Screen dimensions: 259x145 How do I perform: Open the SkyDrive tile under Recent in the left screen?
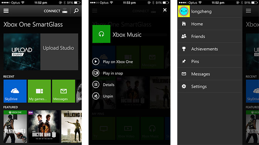point(15,91)
